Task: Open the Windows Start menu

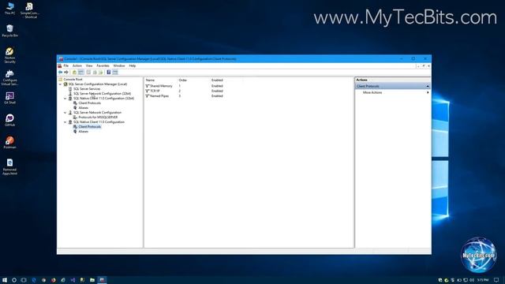Action: click(5, 280)
